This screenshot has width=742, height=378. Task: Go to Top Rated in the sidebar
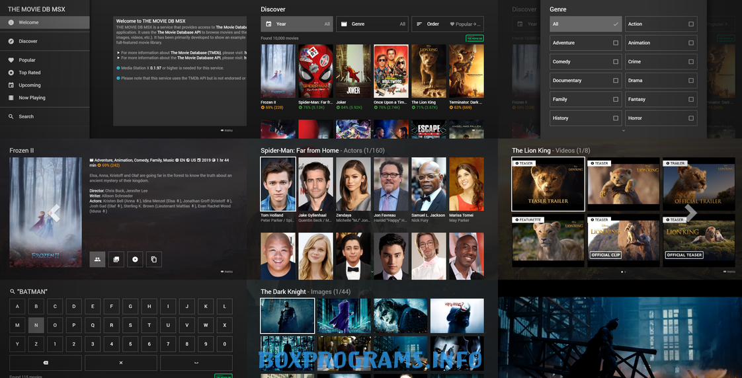(x=30, y=73)
